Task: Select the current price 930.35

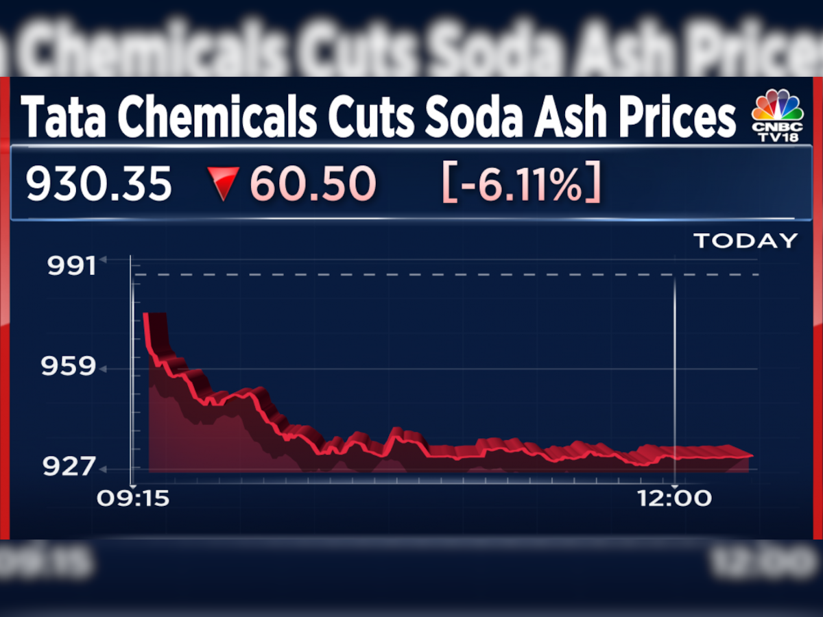Action: 99,185
